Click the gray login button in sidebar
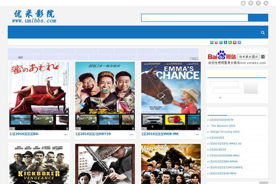 (251, 87)
